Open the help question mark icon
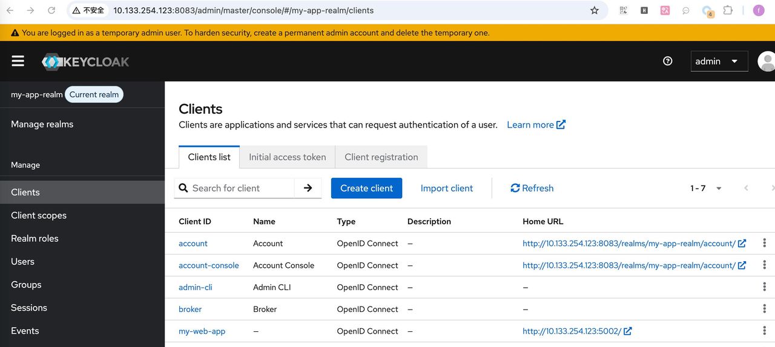Image resolution: width=775 pixels, height=347 pixels. click(x=667, y=61)
